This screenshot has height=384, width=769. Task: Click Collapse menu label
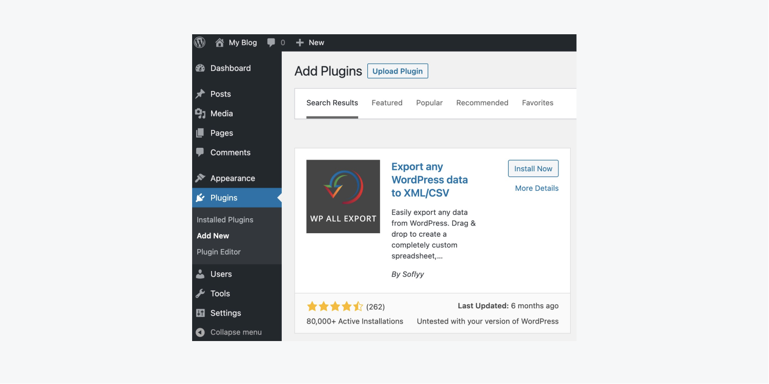(236, 332)
